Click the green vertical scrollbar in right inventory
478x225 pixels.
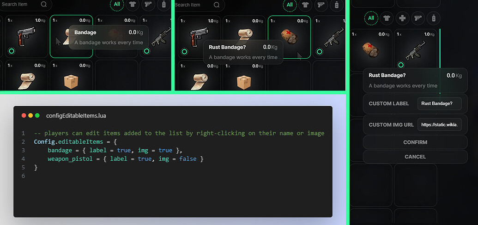pos(440,61)
